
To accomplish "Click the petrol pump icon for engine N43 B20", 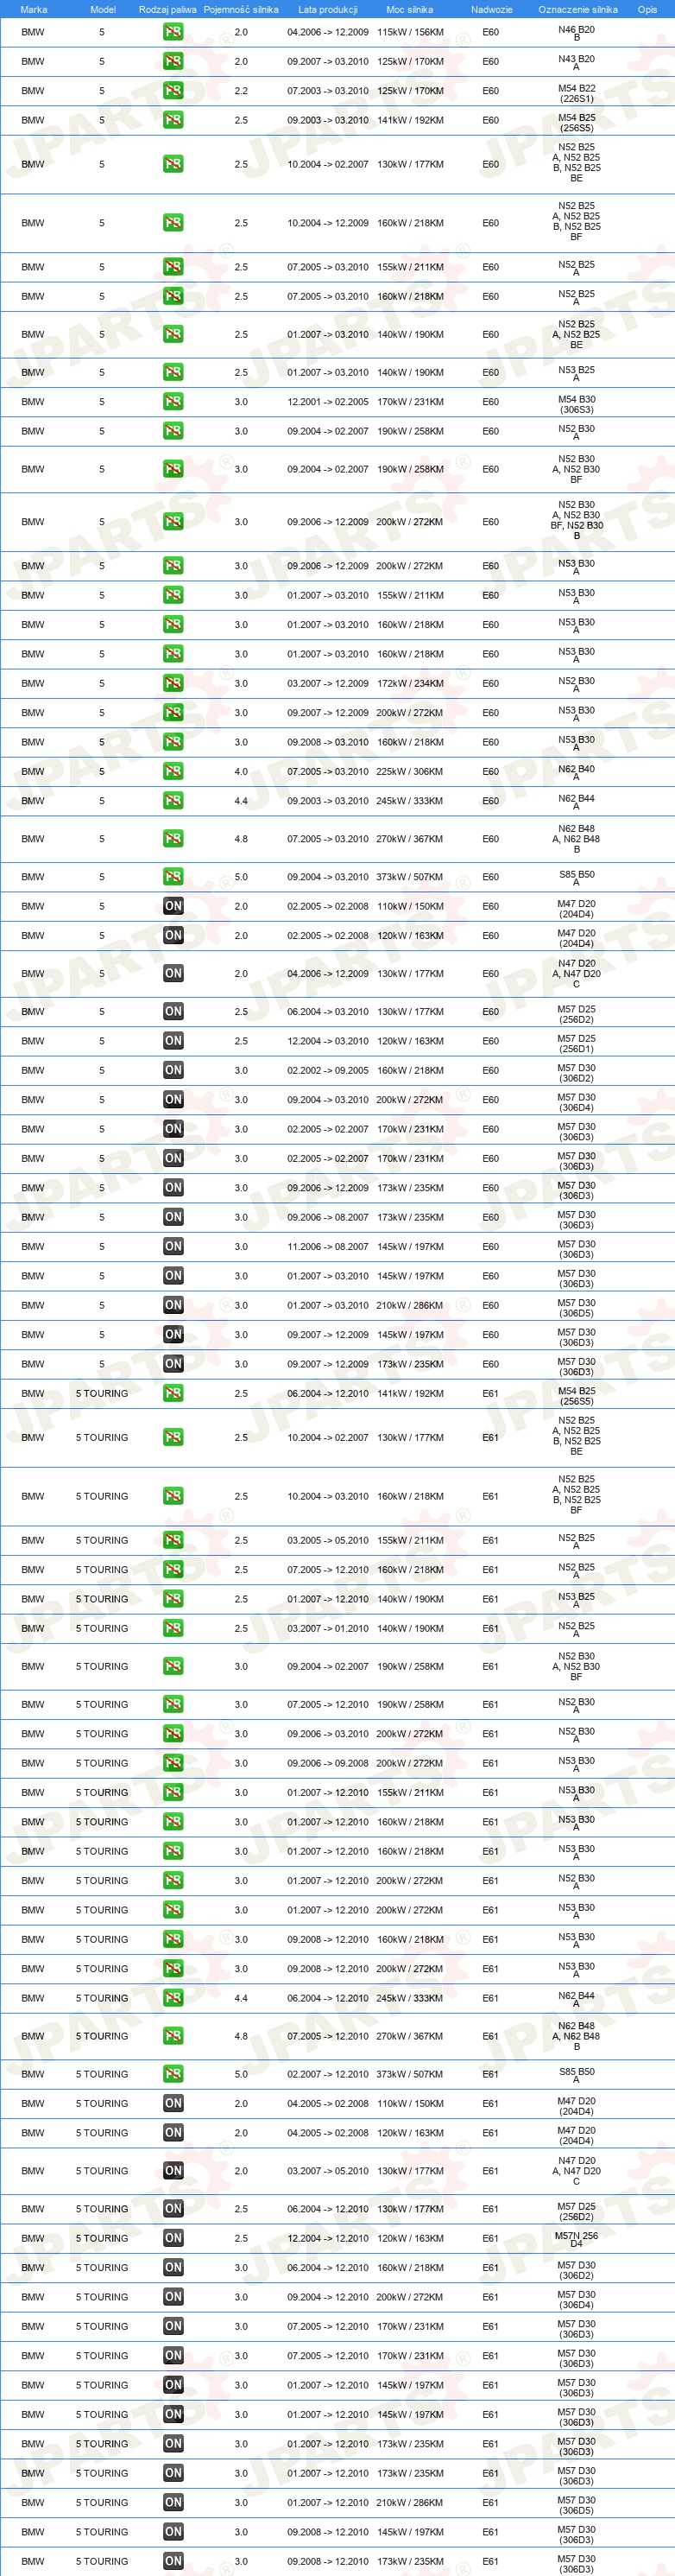I will click(173, 61).
